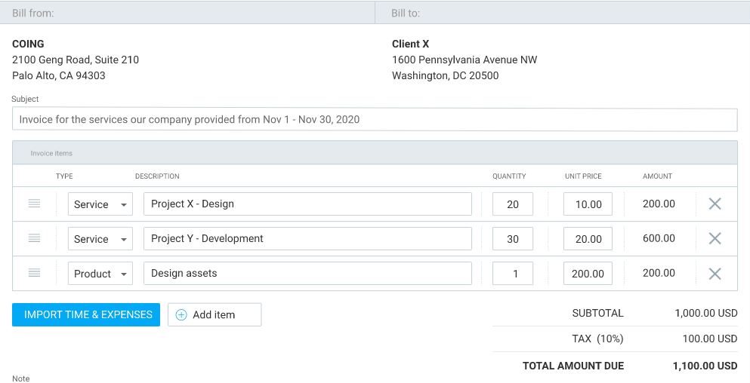Click the Bill from header
The image size is (750, 383).
[x=33, y=13]
